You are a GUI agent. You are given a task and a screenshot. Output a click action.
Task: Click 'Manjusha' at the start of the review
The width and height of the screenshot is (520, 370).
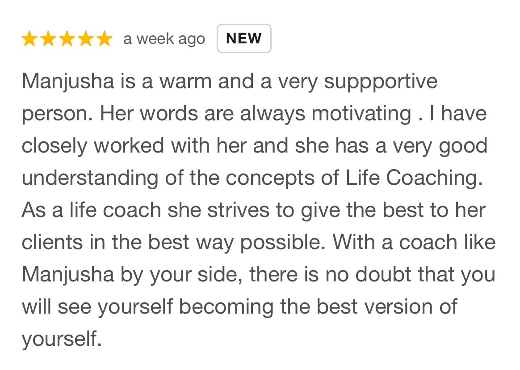[x=68, y=82]
